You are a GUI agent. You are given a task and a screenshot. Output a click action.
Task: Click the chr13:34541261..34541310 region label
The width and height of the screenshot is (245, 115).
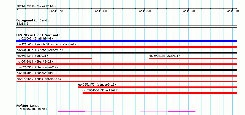tap(36, 6)
